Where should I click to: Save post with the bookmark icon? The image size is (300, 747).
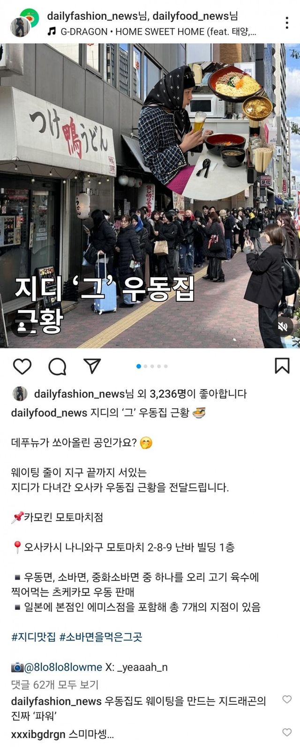[x=282, y=366]
